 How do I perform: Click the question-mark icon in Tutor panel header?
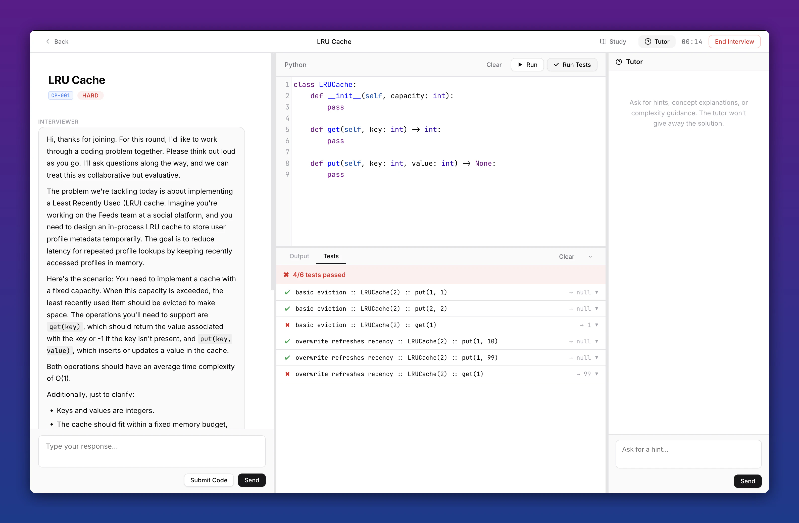619,62
